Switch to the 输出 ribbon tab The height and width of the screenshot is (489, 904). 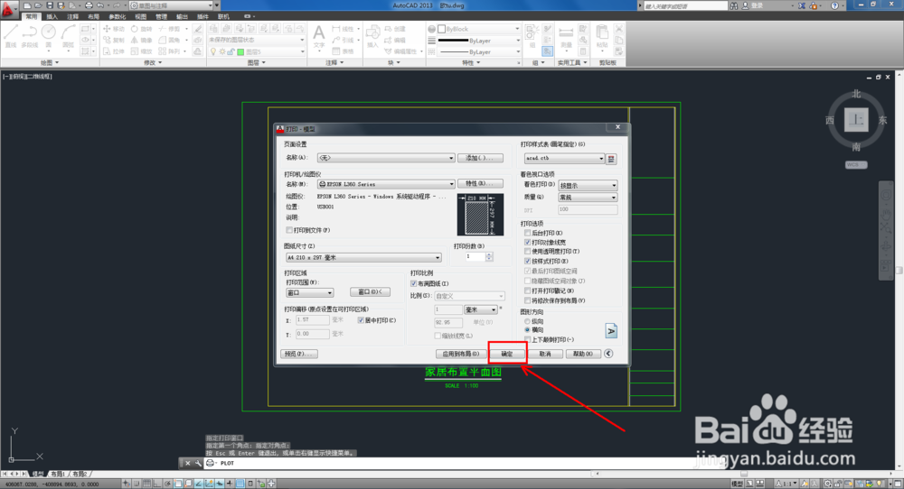(x=183, y=16)
